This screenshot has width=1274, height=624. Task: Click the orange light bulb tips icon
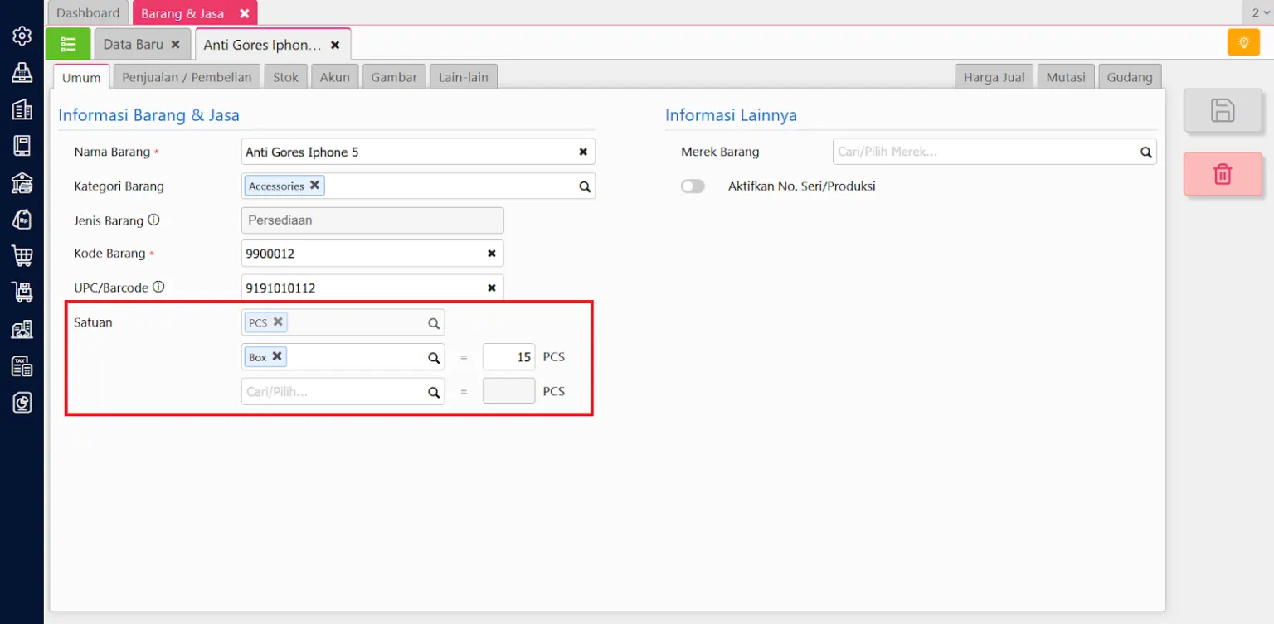[x=1243, y=42]
